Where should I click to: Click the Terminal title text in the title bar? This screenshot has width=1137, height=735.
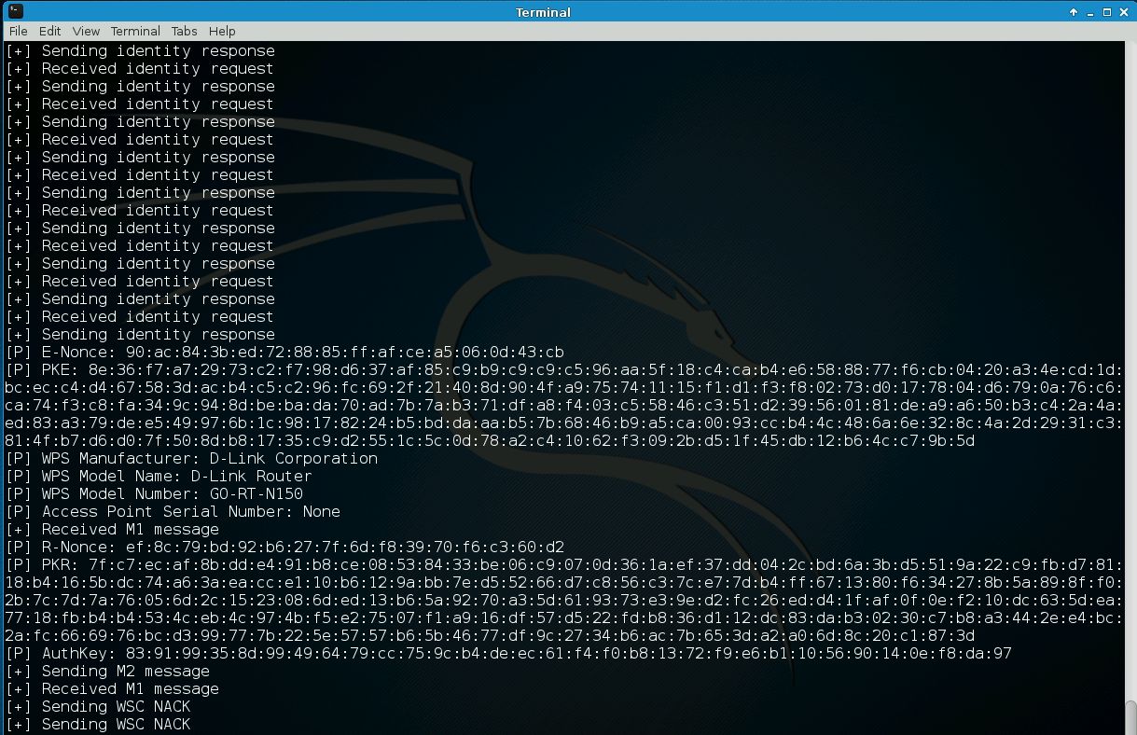click(x=543, y=12)
